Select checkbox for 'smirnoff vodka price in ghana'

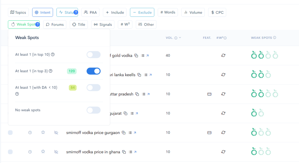point(10,152)
